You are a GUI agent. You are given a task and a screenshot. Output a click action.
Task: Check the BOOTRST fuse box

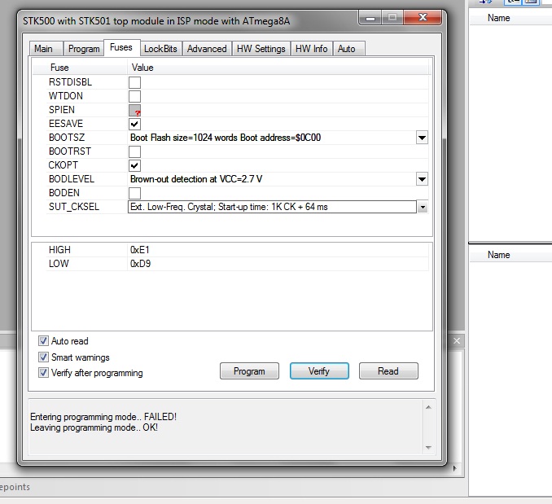coord(134,151)
